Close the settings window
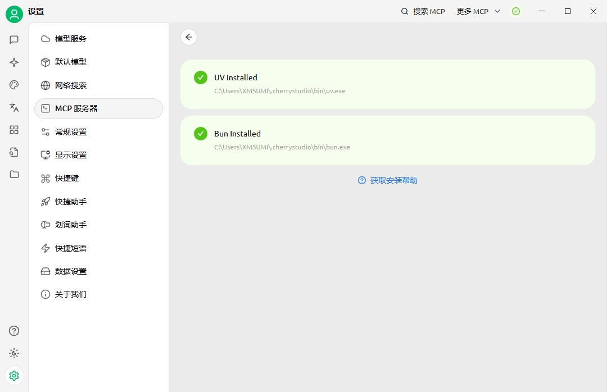This screenshot has width=607, height=392. 593,11
